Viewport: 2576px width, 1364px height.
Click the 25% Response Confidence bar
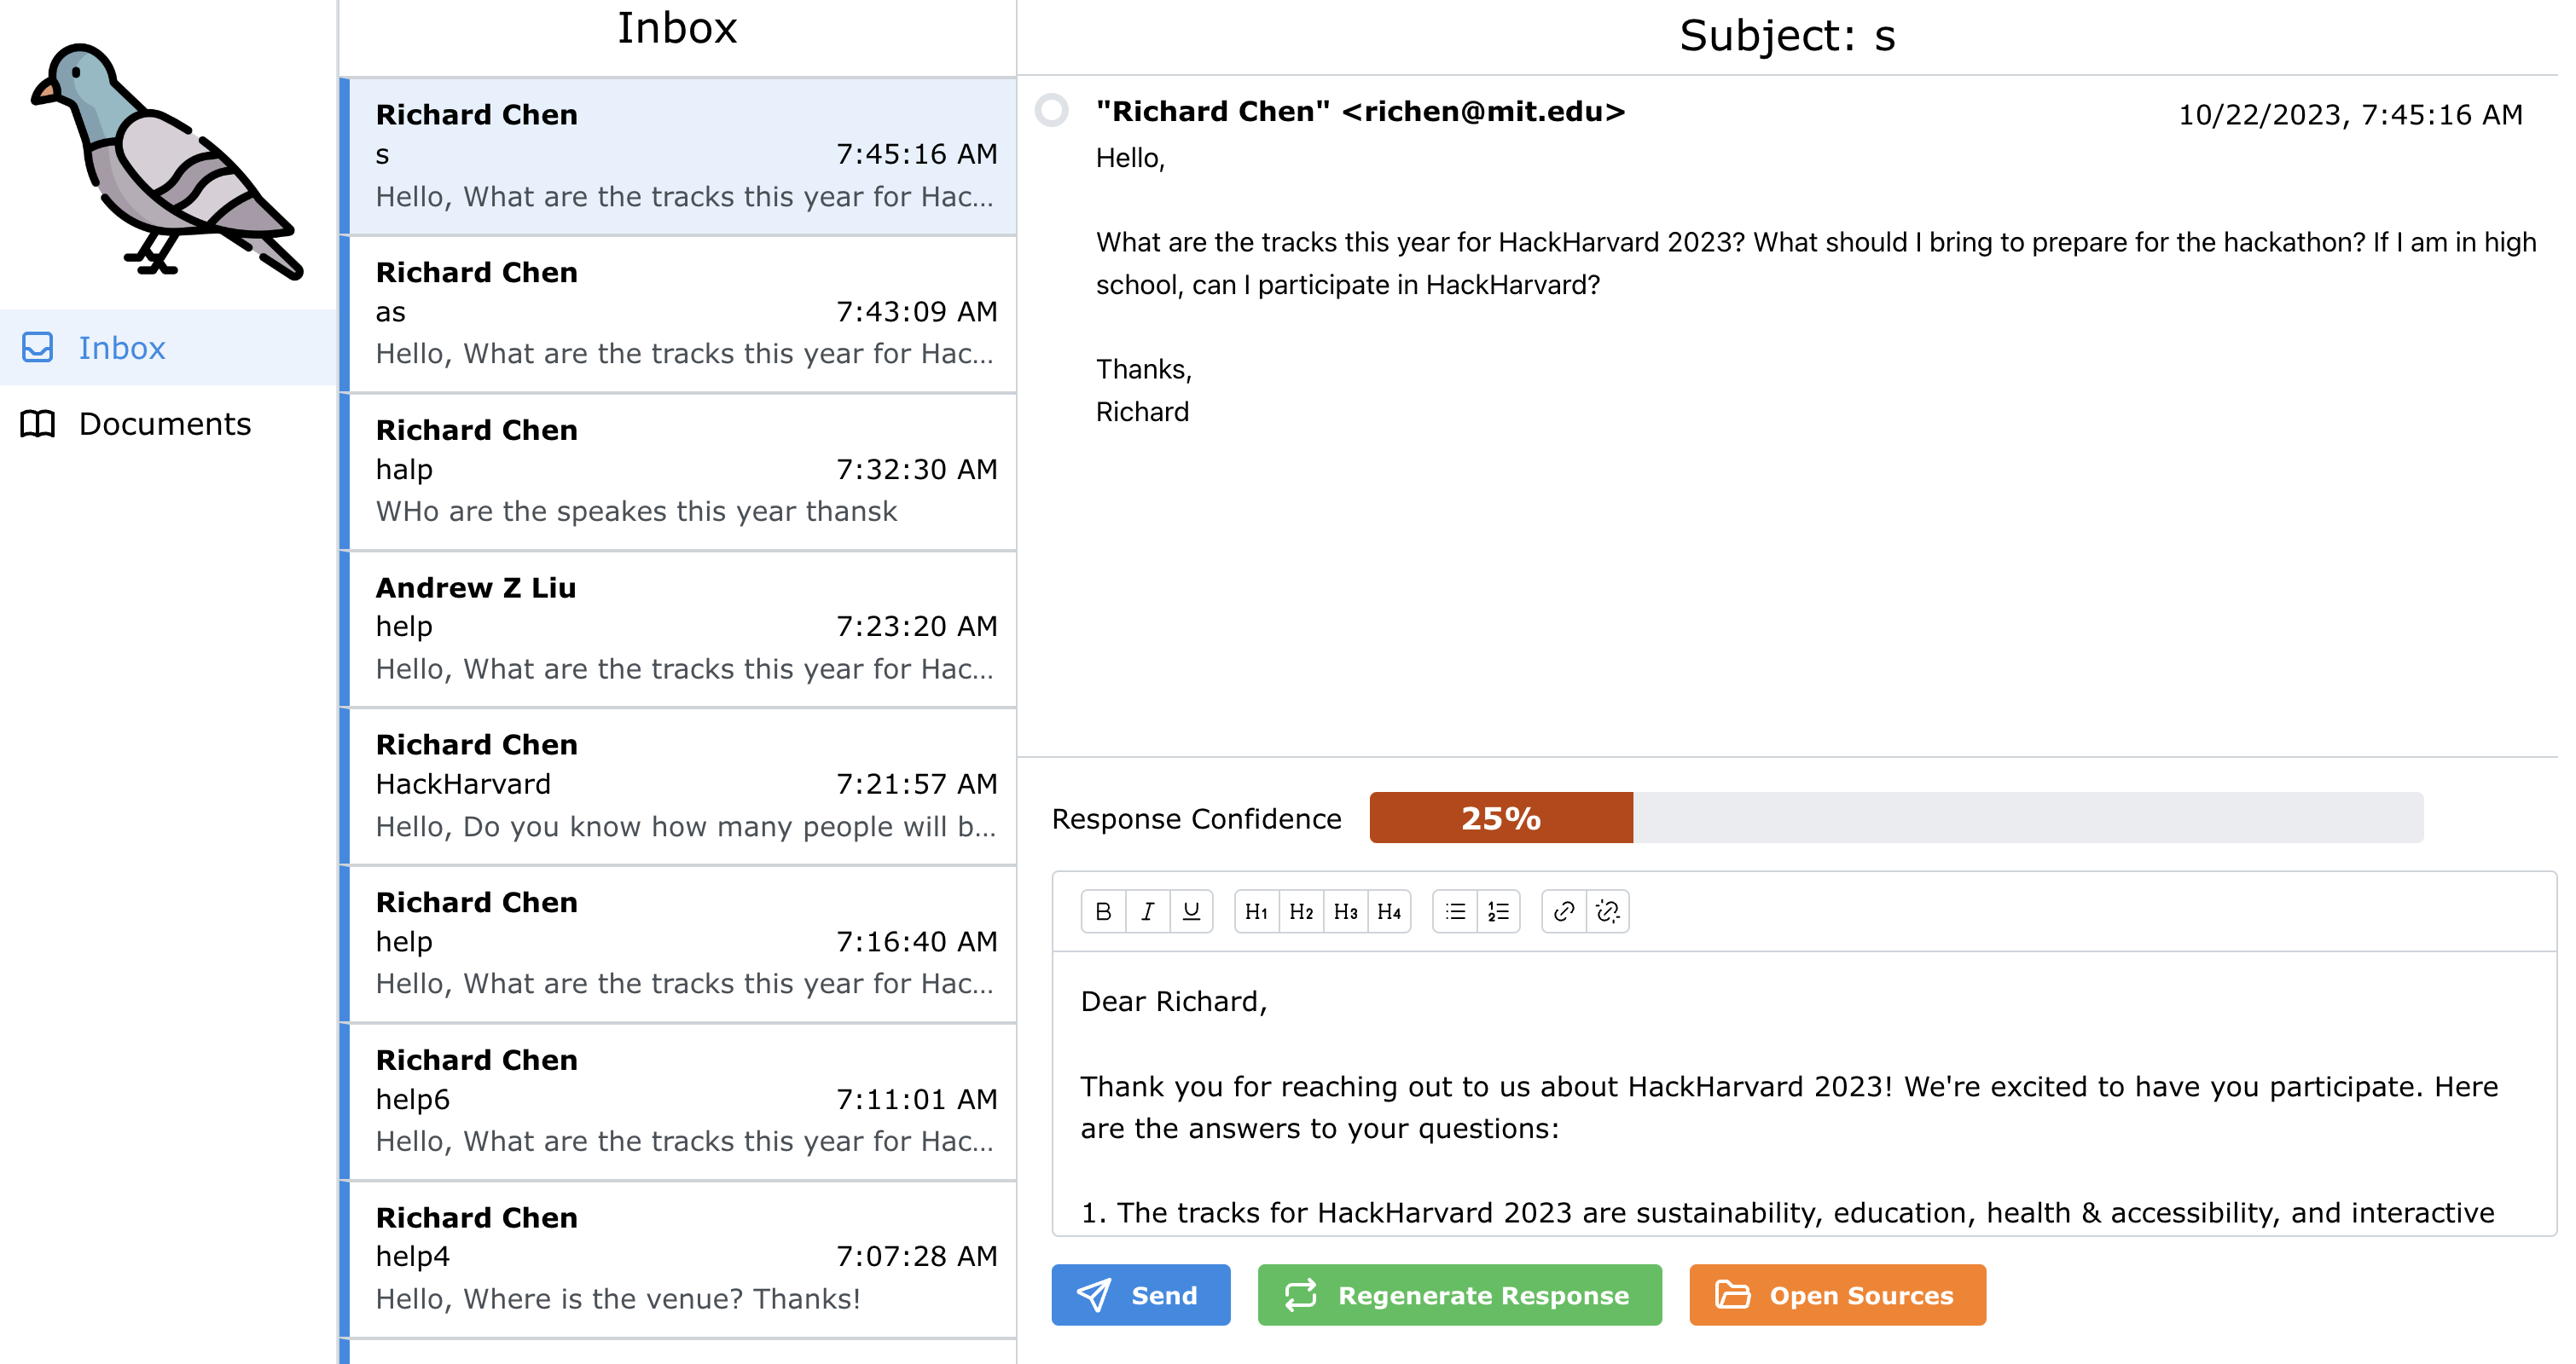tap(1499, 818)
